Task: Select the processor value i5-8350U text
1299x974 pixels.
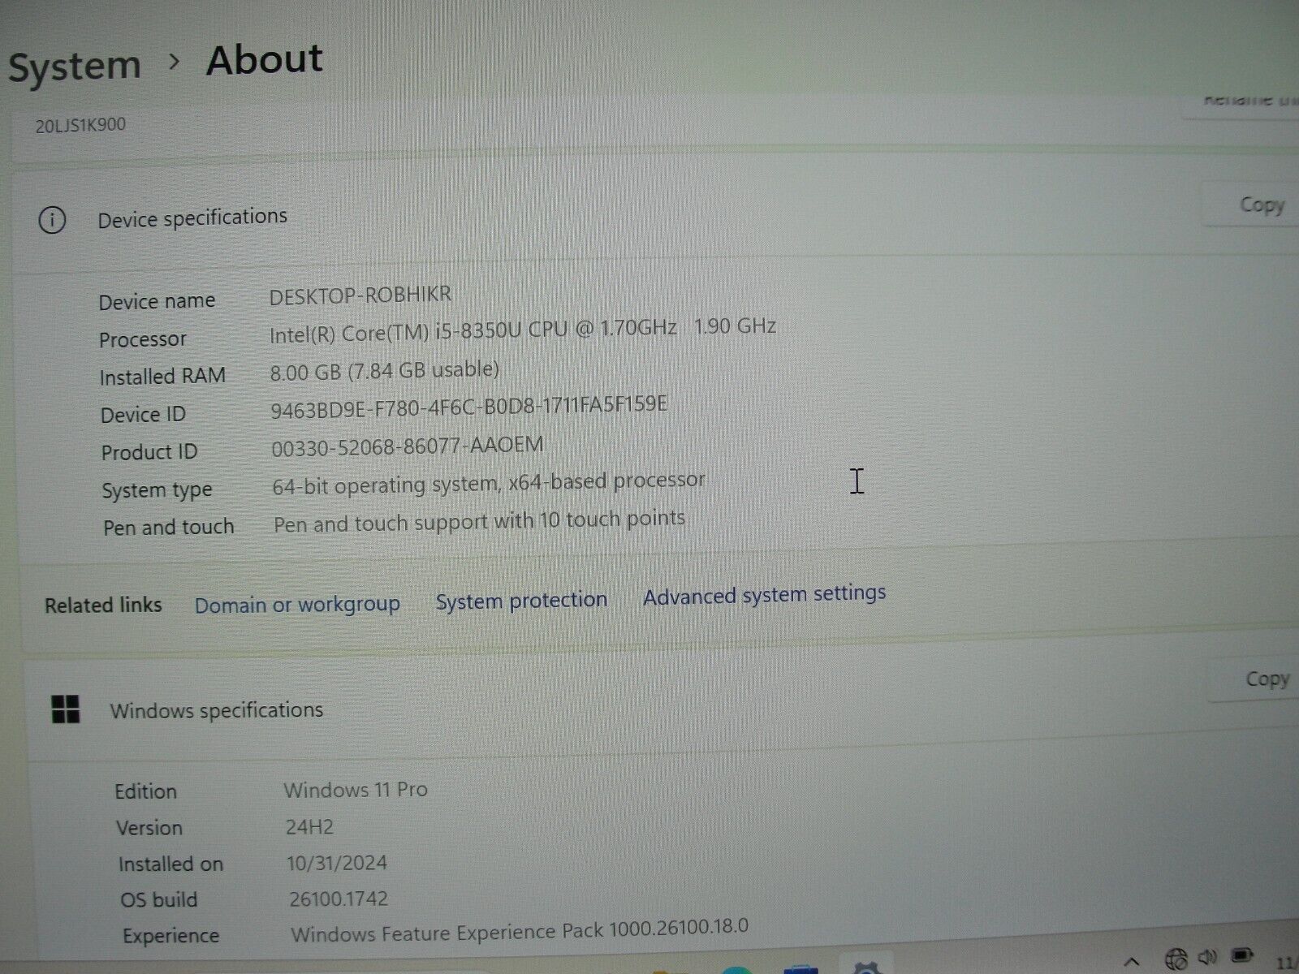Action: point(523,330)
